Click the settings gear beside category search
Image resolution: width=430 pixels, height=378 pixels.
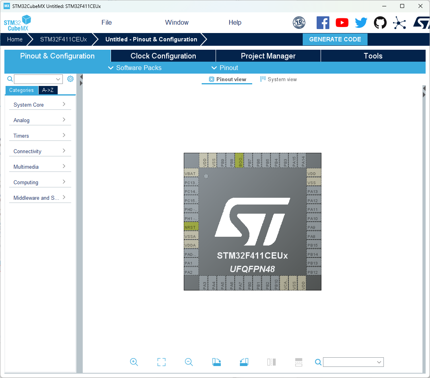click(70, 79)
